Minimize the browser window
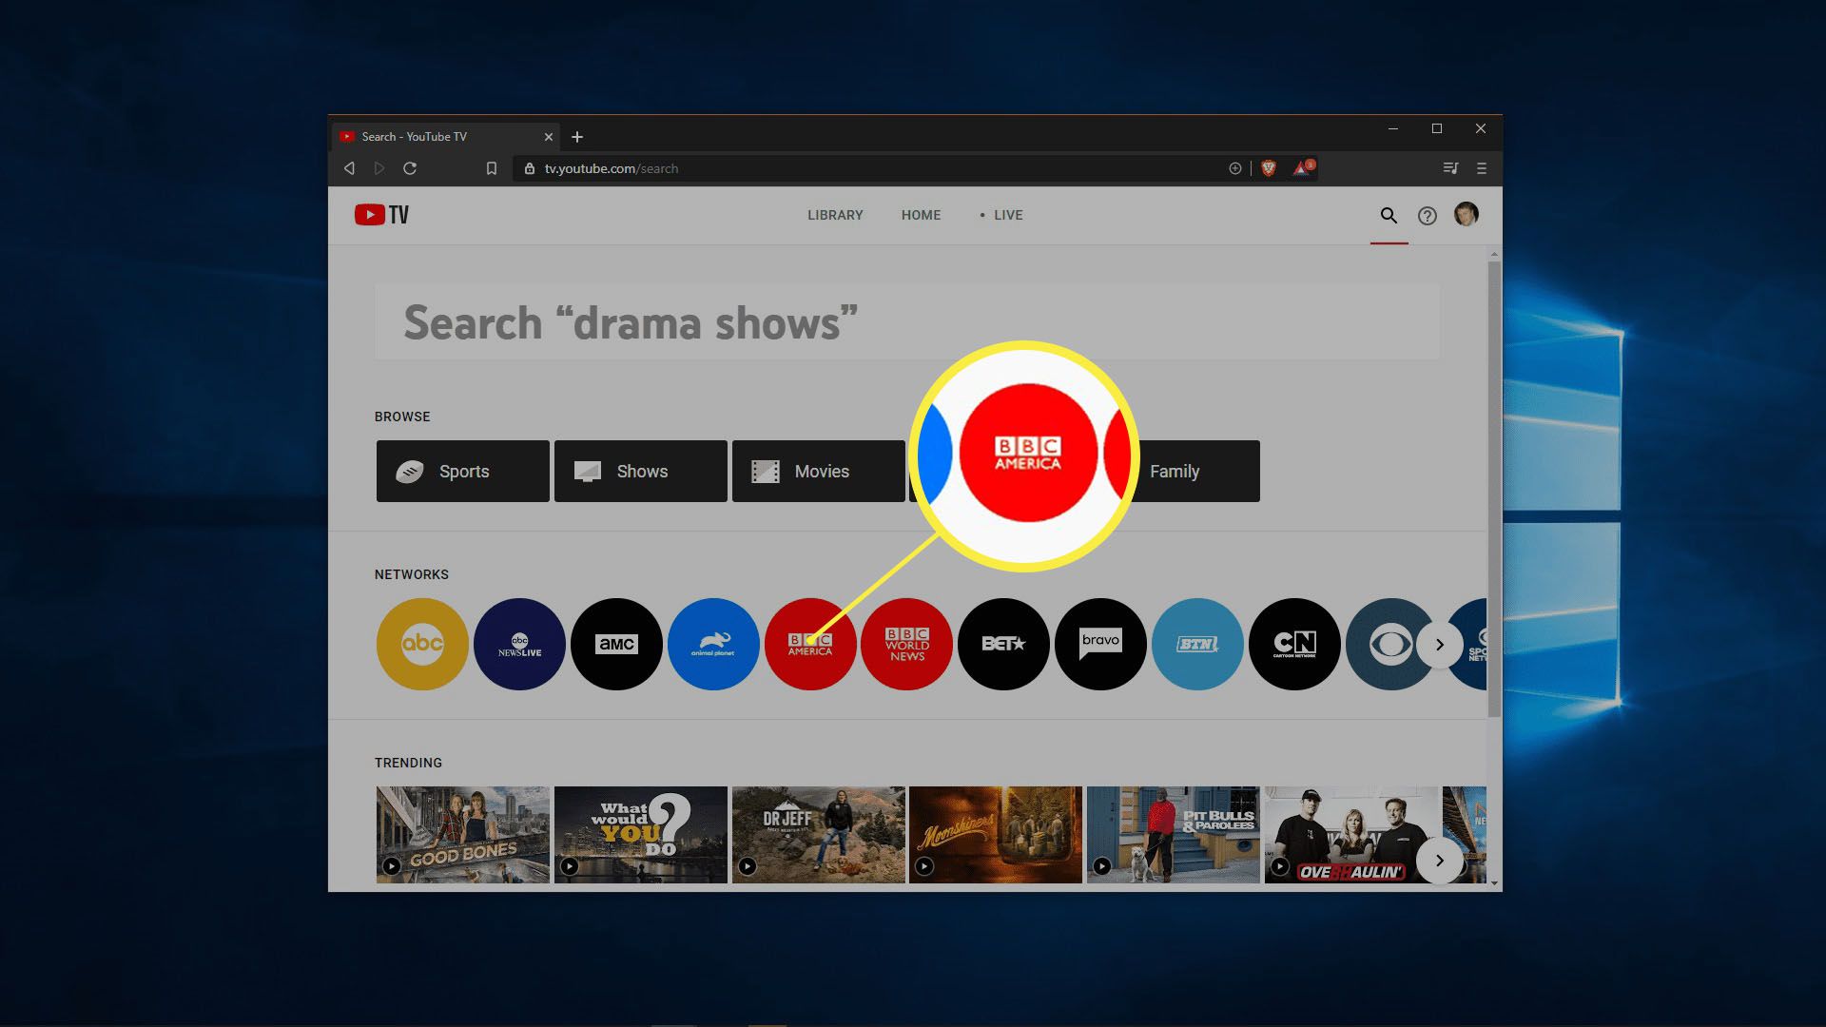 [1393, 128]
